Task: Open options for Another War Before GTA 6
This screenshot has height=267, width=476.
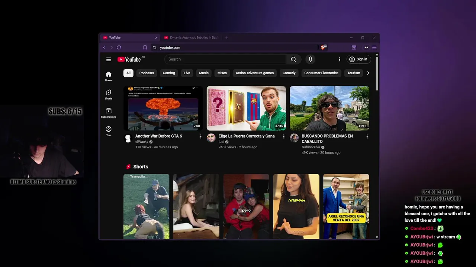Action: [x=201, y=136]
